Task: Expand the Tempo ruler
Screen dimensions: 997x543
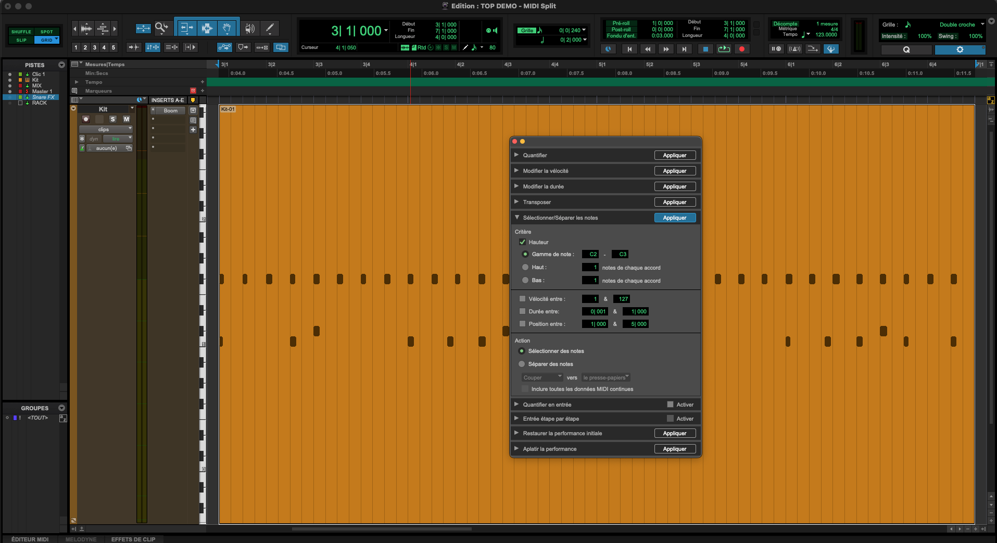Action: pos(77,82)
